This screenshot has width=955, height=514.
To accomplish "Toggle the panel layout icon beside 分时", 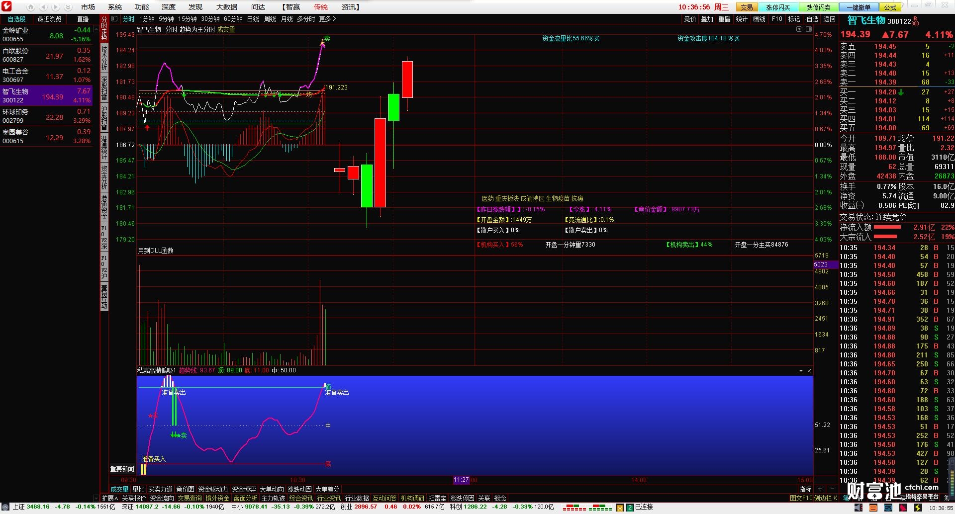I will pyautogui.click(x=114, y=19).
